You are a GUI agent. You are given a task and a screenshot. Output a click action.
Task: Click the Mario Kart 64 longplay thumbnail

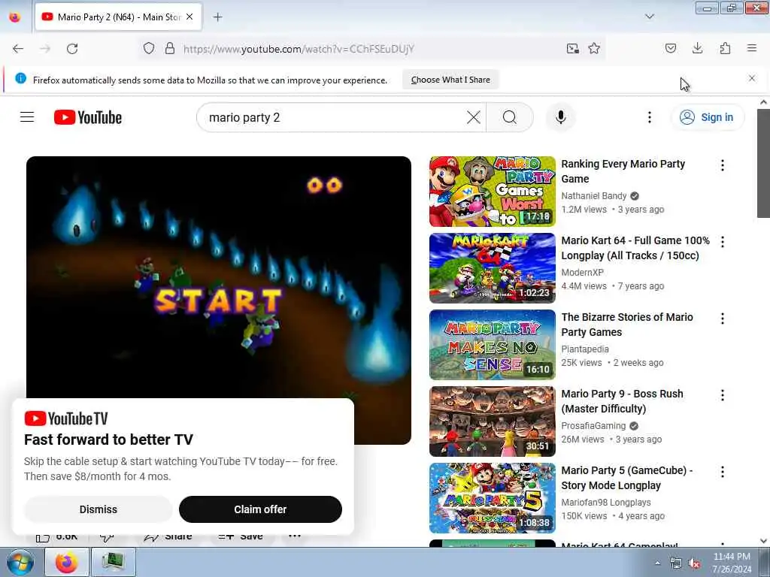click(x=492, y=268)
